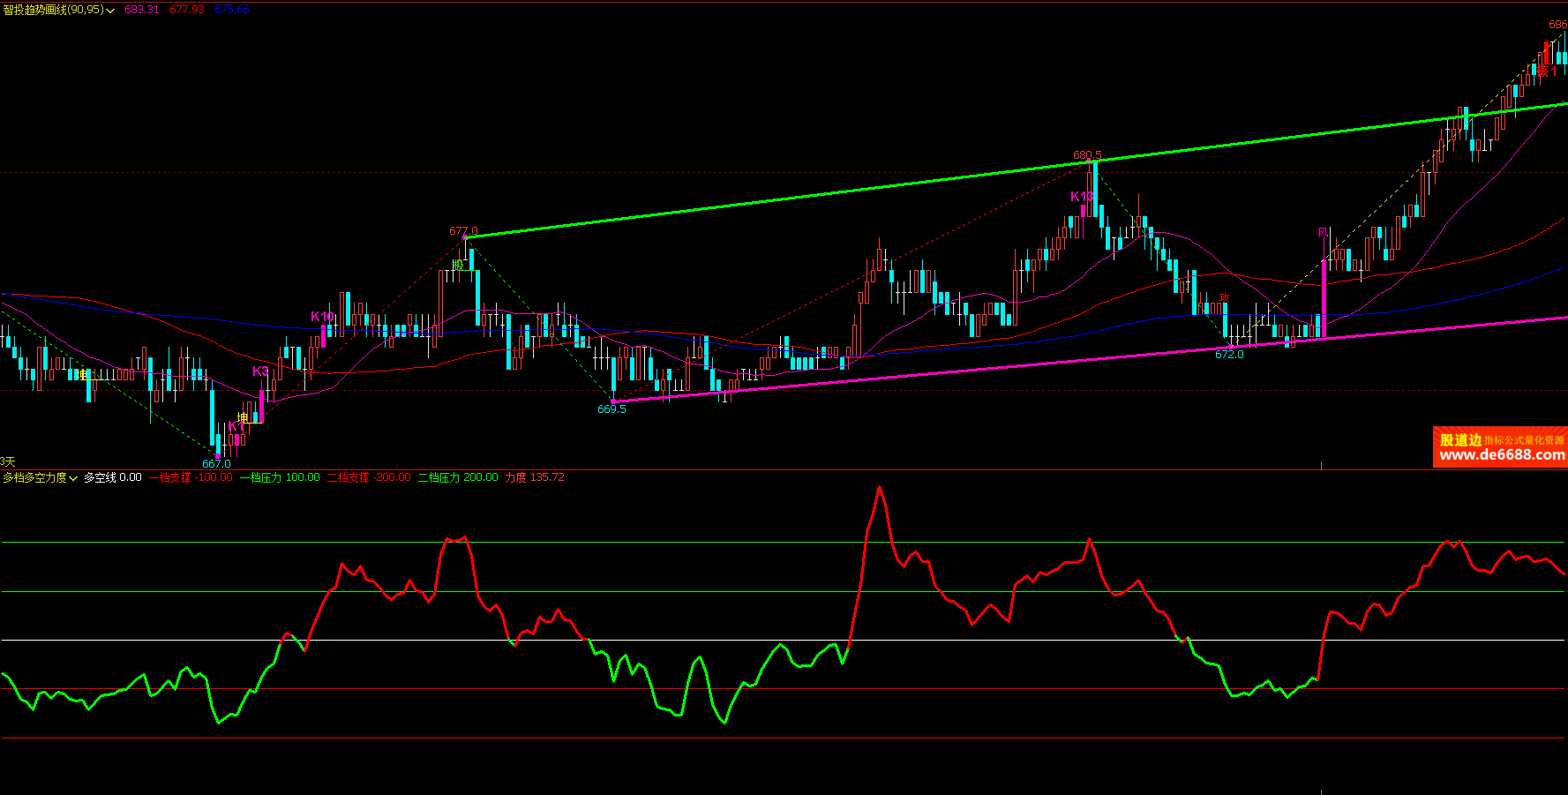This screenshot has width=1568, height=795.
Task: Select the K1 candlestick marker near 667.0
Action: [x=236, y=427]
